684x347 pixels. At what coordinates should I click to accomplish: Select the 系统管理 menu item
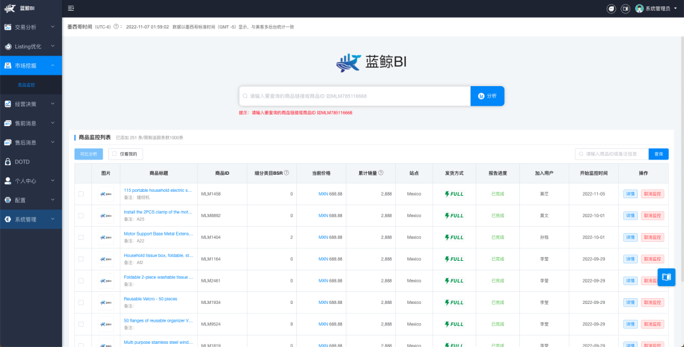(x=31, y=219)
